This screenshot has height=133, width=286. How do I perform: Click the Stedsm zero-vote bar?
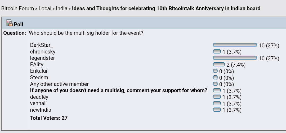(215, 77)
